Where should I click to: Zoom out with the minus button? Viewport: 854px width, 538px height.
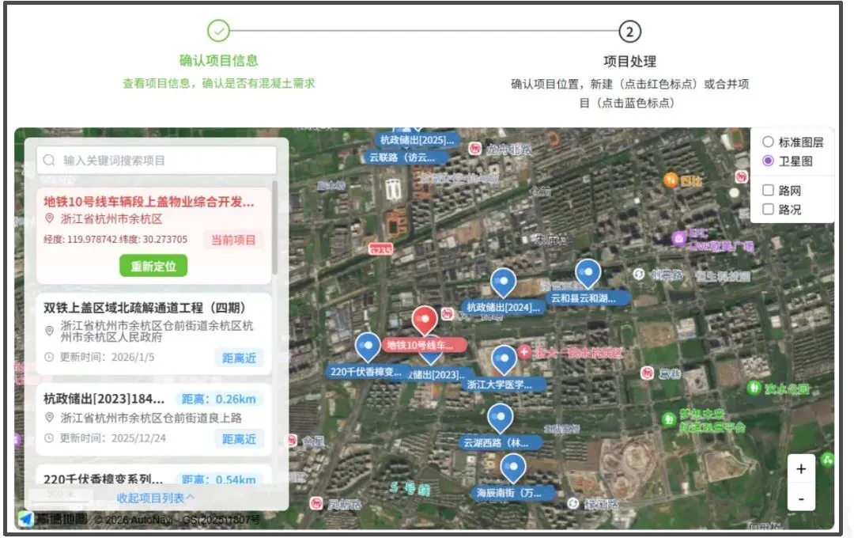pos(800,498)
